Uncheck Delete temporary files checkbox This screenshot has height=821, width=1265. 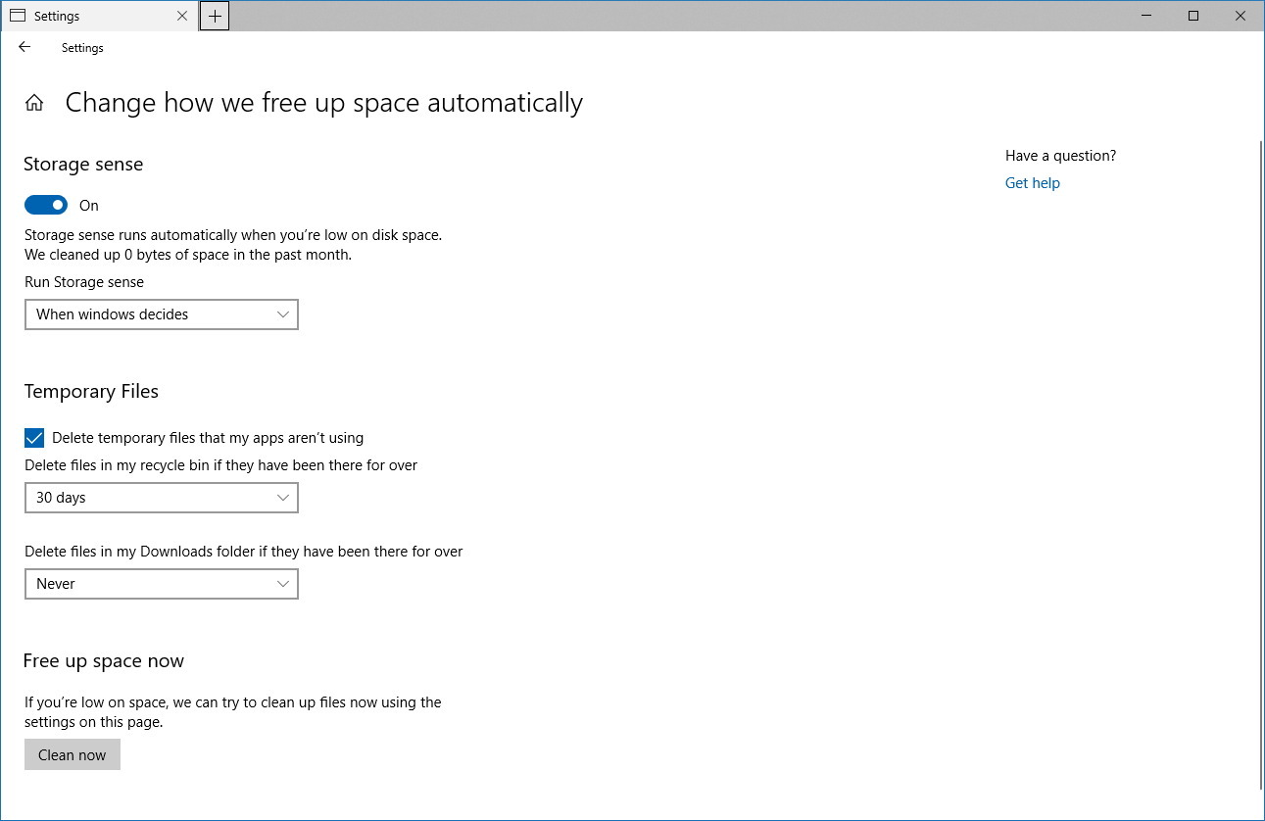click(x=34, y=438)
